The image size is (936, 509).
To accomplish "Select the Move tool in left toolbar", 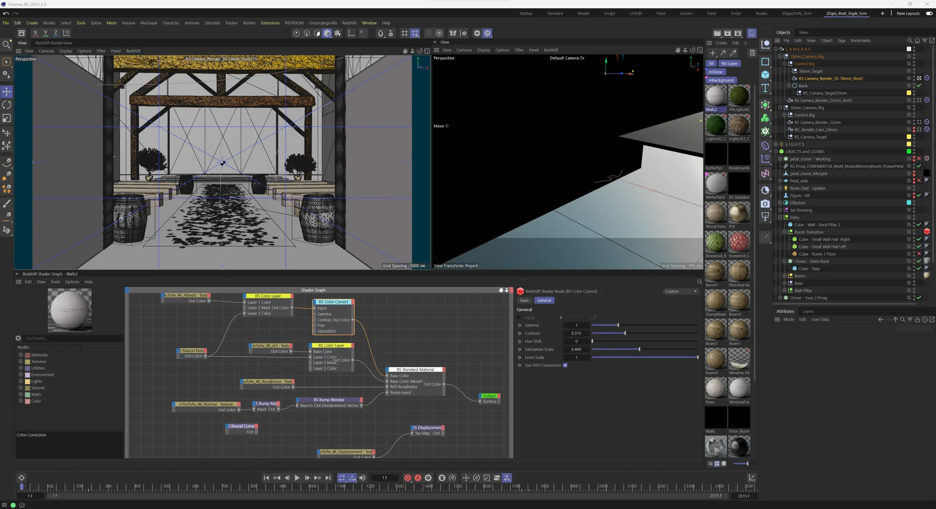I will (x=7, y=91).
